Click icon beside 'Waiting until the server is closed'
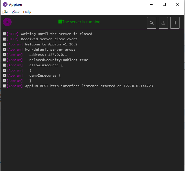 [x=4, y=34]
